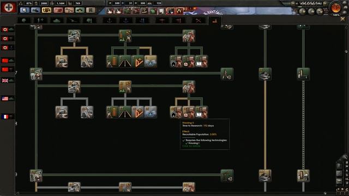This screenshot has width=349, height=196.
Task: Select the tan blue-flask technology in upper branch
Action: pos(151,62)
